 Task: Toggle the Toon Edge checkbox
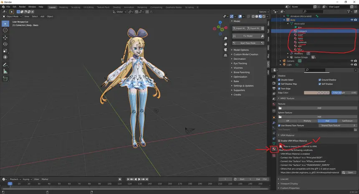click(279, 89)
